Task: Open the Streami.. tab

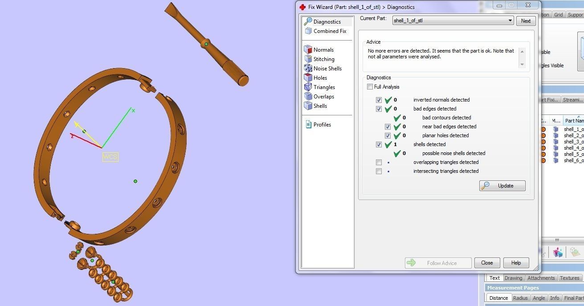Action: pyautogui.click(x=572, y=100)
